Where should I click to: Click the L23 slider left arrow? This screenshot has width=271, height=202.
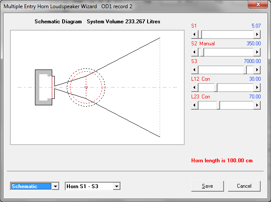click(195, 105)
